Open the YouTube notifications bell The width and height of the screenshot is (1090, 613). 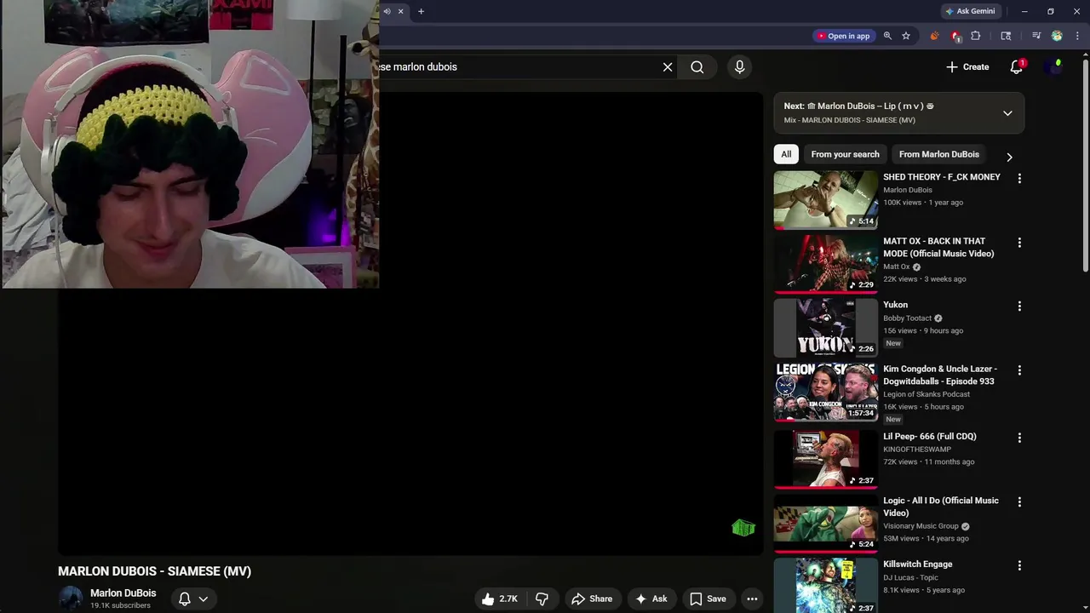pos(1017,67)
